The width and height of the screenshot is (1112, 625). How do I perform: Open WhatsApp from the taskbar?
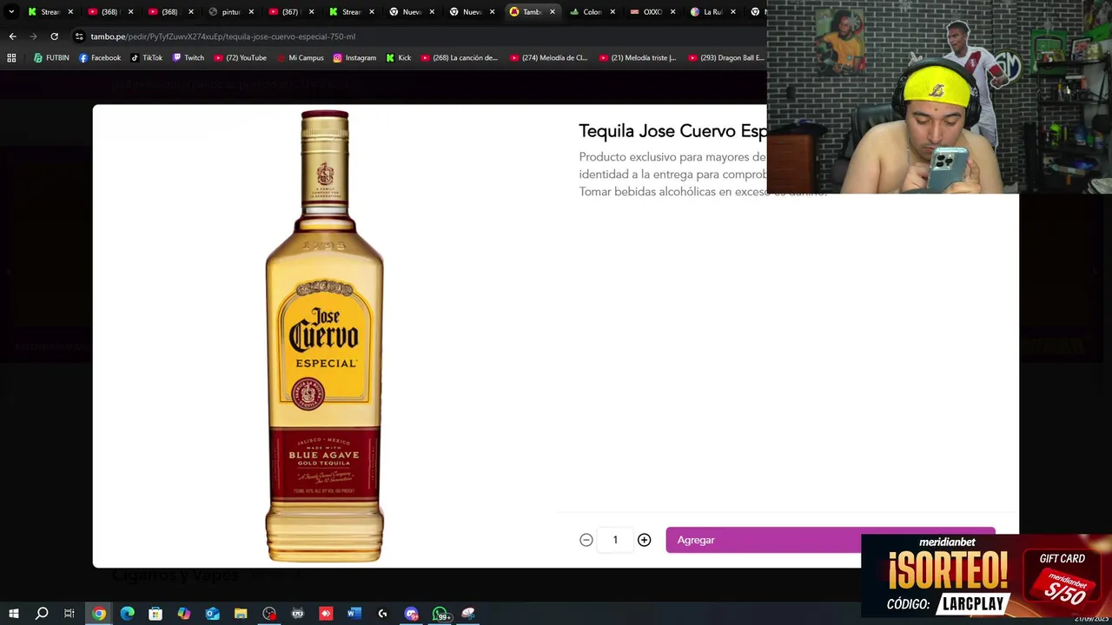pos(440,614)
